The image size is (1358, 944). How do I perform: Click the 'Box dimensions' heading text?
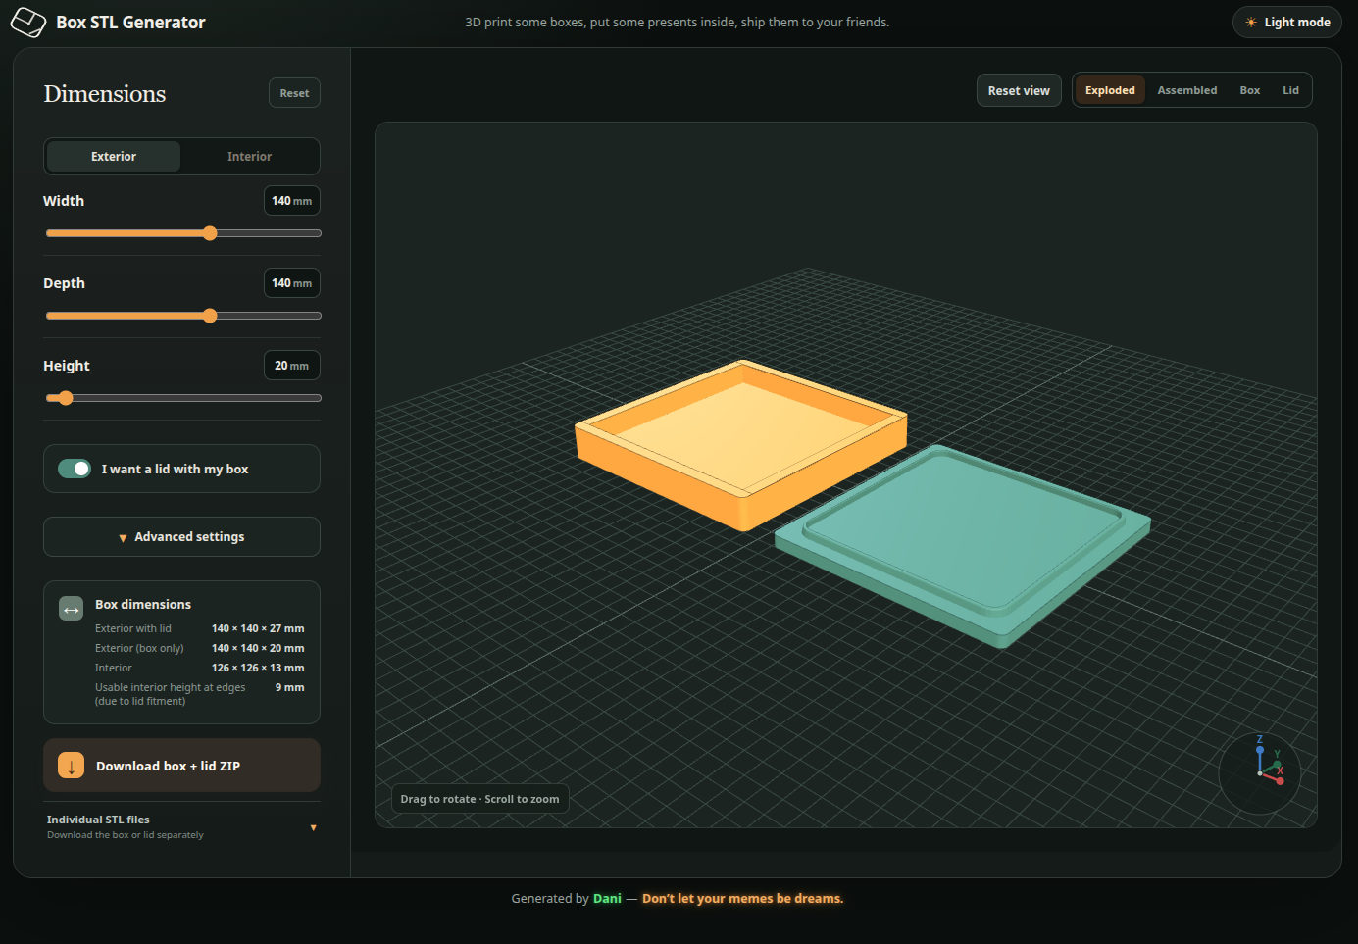click(x=143, y=605)
